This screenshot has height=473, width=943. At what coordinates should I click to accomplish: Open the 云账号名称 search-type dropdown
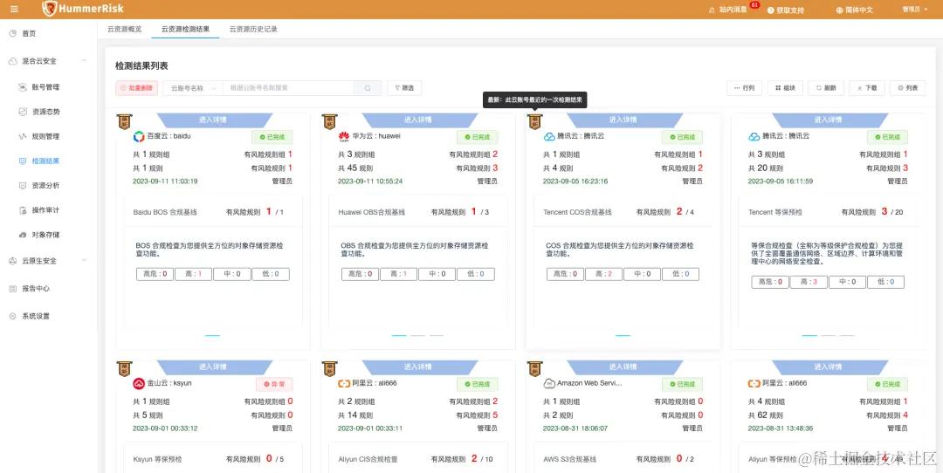coord(192,88)
